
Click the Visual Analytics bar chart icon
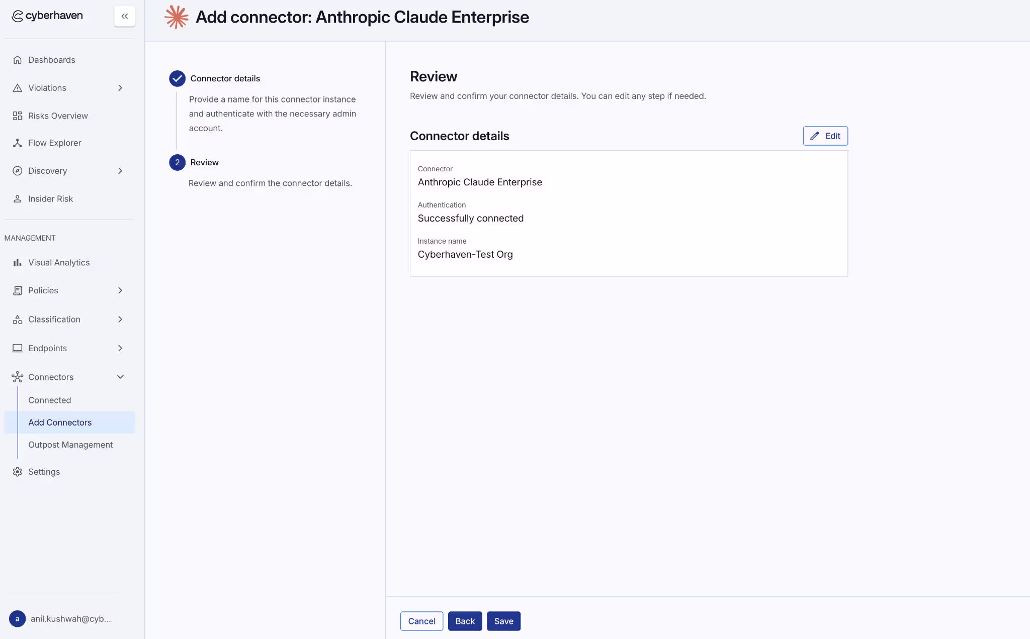[18, 263]
